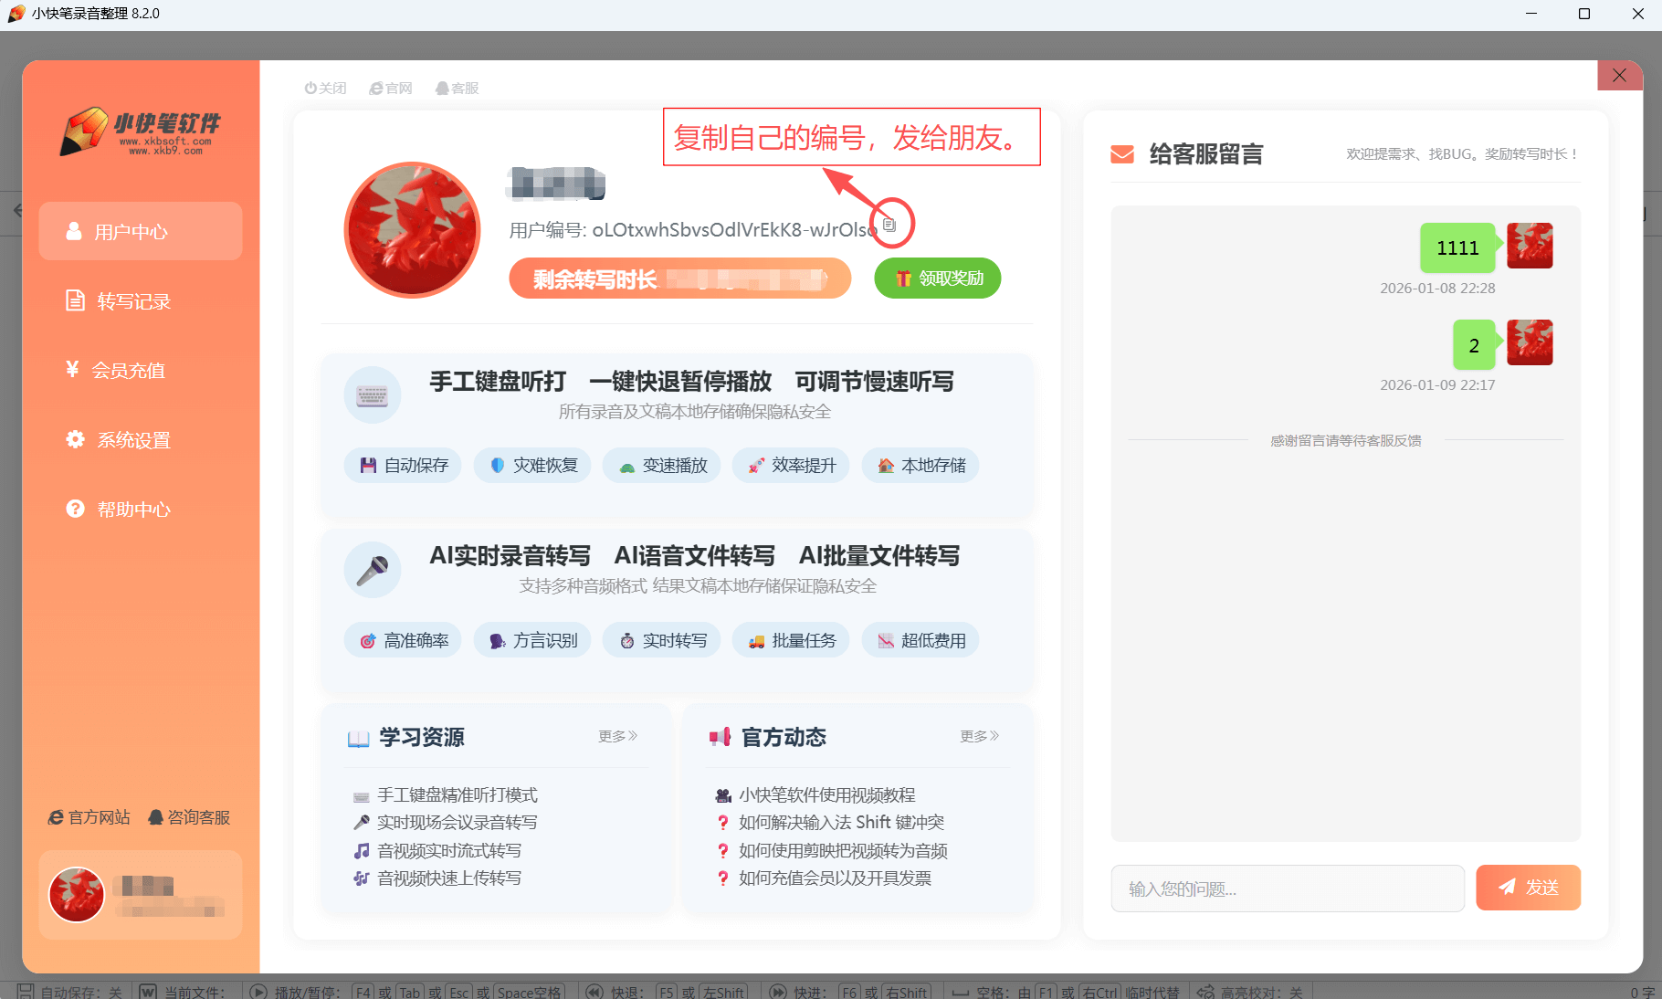This screenshot has height=999, width=1662.
Task: Click the envelope icon beside 给客服留言
Action: coord(1122,154)
